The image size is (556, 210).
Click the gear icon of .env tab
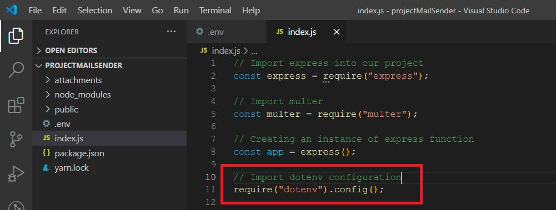[x=199, y=32]
